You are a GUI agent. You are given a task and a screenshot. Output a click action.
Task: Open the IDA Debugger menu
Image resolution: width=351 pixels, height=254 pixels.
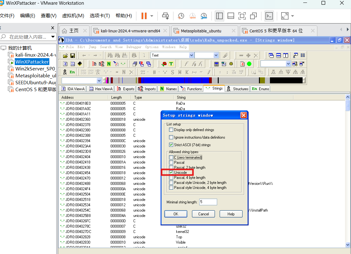click(134, 47)
